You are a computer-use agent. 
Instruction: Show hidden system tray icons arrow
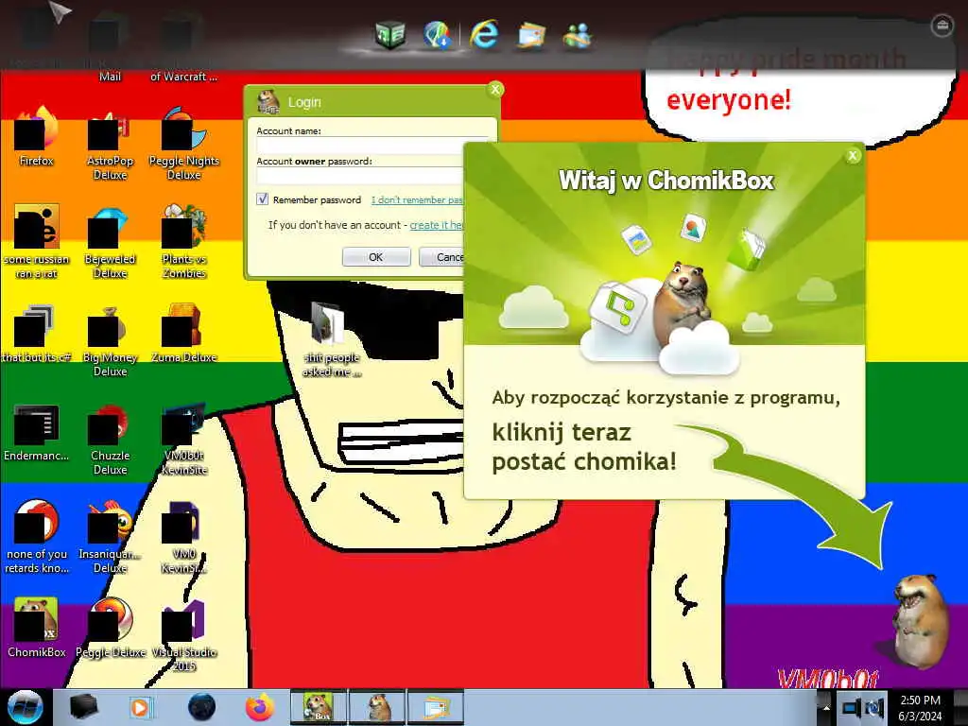pos(826,708)
